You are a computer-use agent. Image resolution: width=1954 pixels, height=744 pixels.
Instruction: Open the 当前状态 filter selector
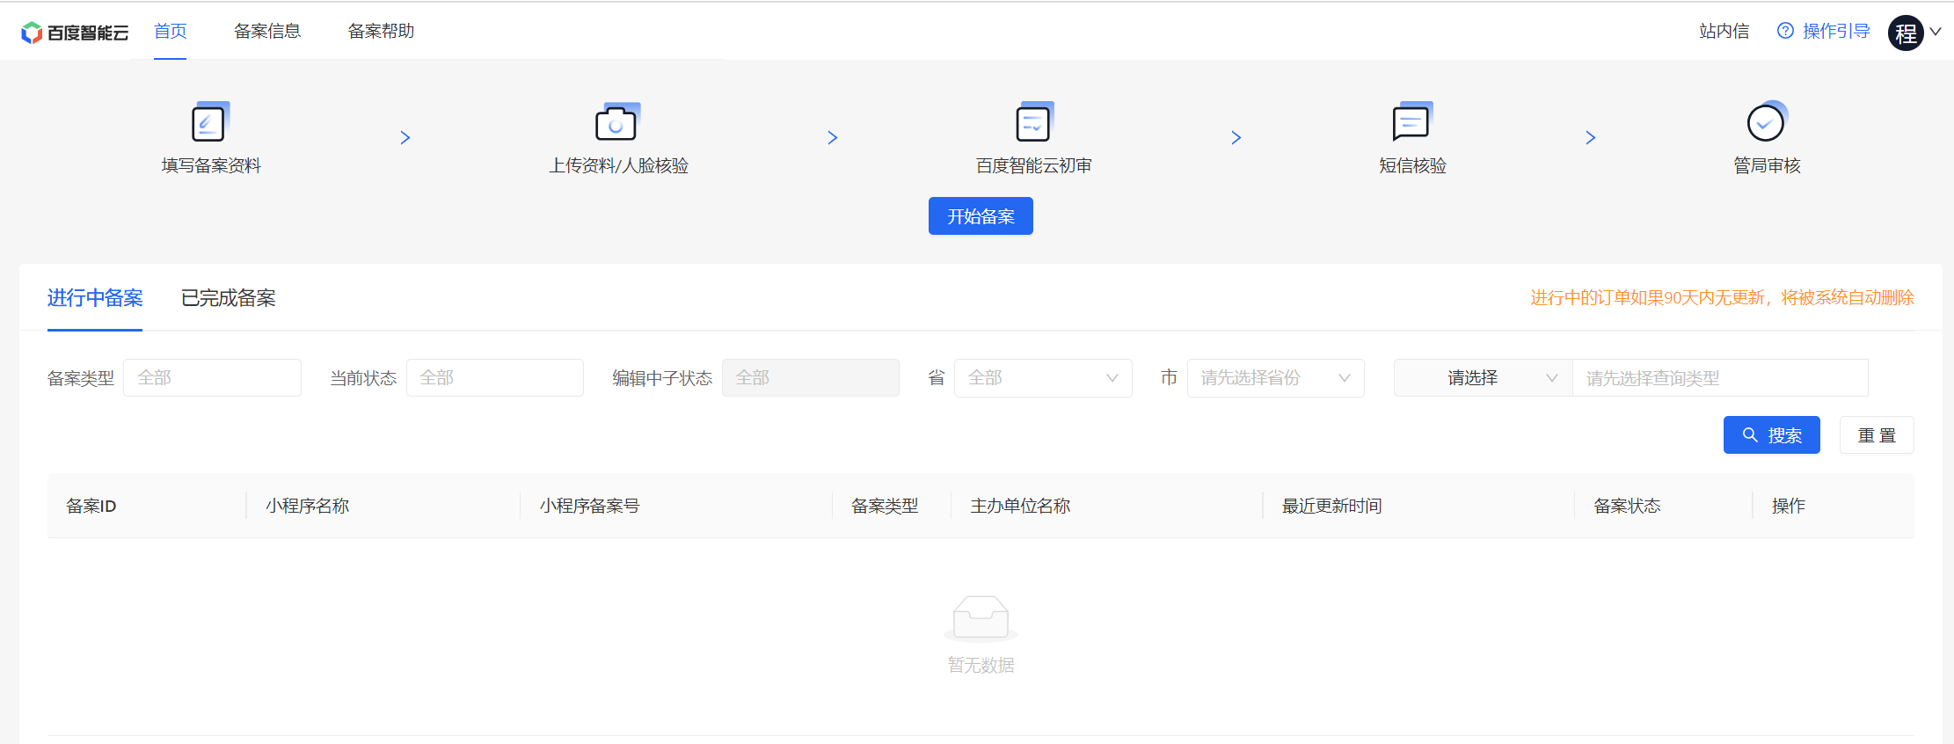(494, 378)
